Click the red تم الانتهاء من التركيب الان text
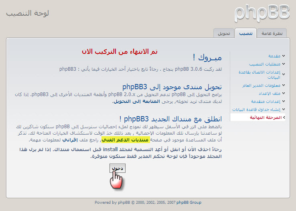296x211 pixels. [x=120, y=51]
